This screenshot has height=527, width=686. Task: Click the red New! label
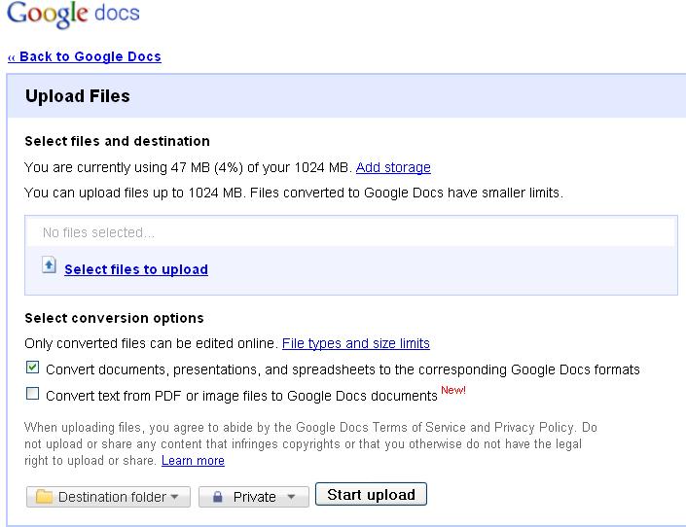(x=453, y=390)
